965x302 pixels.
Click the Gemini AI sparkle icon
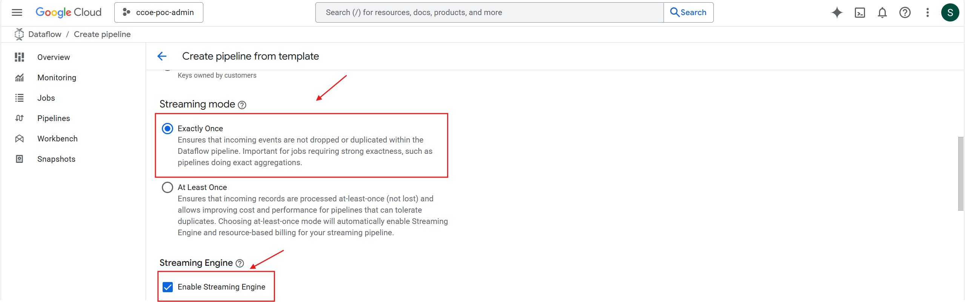pos(837,12)
